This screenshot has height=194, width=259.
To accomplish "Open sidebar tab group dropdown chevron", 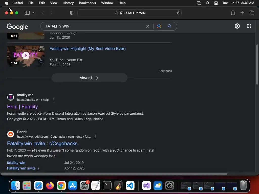I will click(34, 13).
